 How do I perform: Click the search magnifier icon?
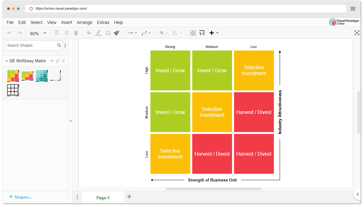(x=59, y=45)
